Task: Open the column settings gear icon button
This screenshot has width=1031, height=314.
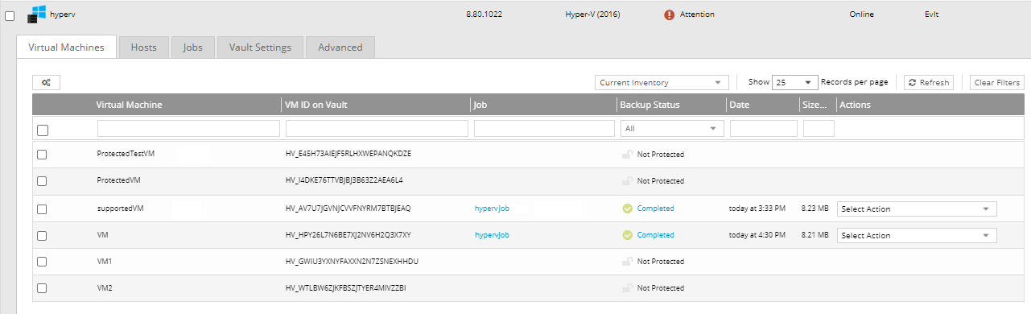Action: click(46, 82)
